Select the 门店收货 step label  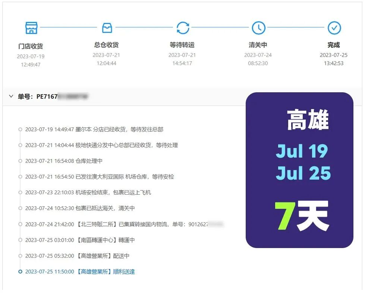pyautogui.click(x=31, y=46)
